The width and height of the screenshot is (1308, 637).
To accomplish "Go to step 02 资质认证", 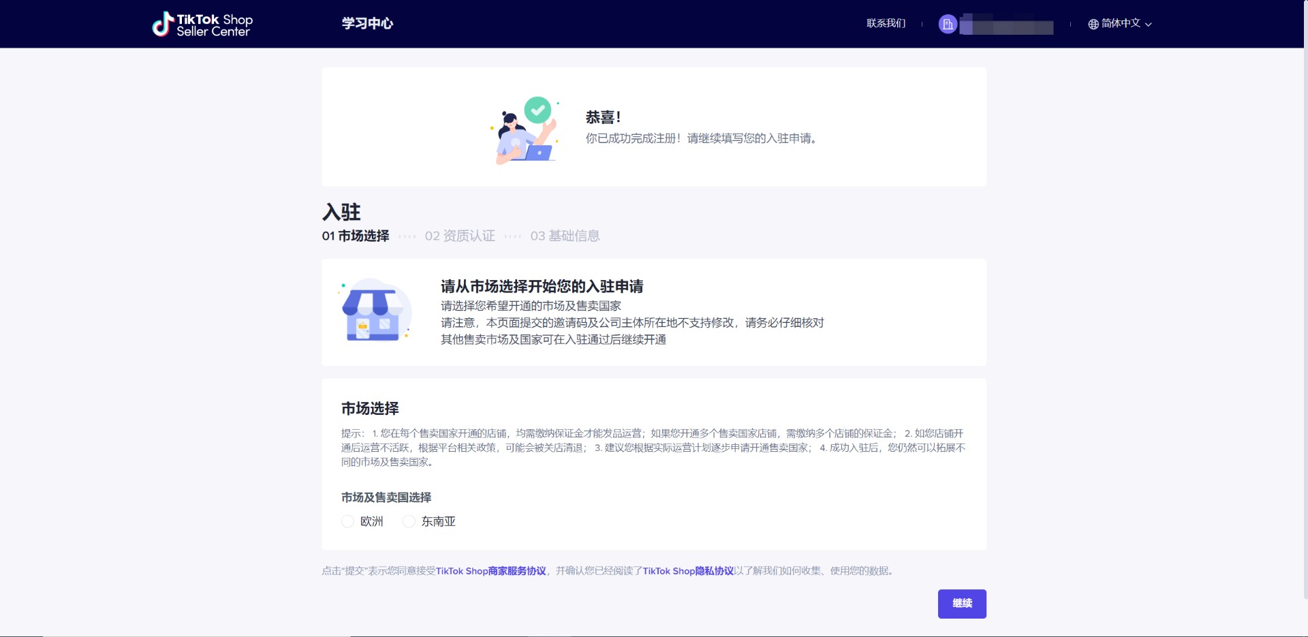I will (x=460, y=236).
